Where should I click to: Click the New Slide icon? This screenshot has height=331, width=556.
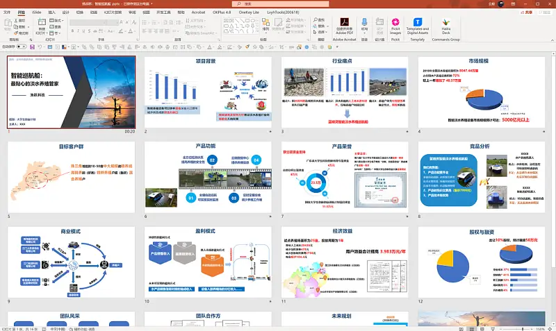pyautogui.click(x=42, y=22)
